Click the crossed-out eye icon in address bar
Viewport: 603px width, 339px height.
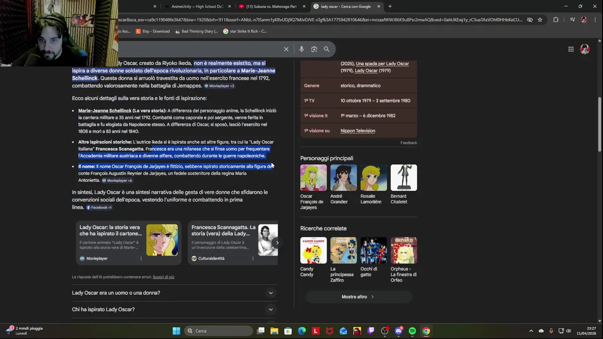(x=530, y=20)
